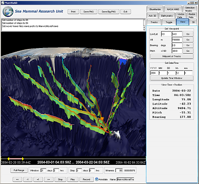
Task: Click the Play button
Action: [x=72, y=179]
